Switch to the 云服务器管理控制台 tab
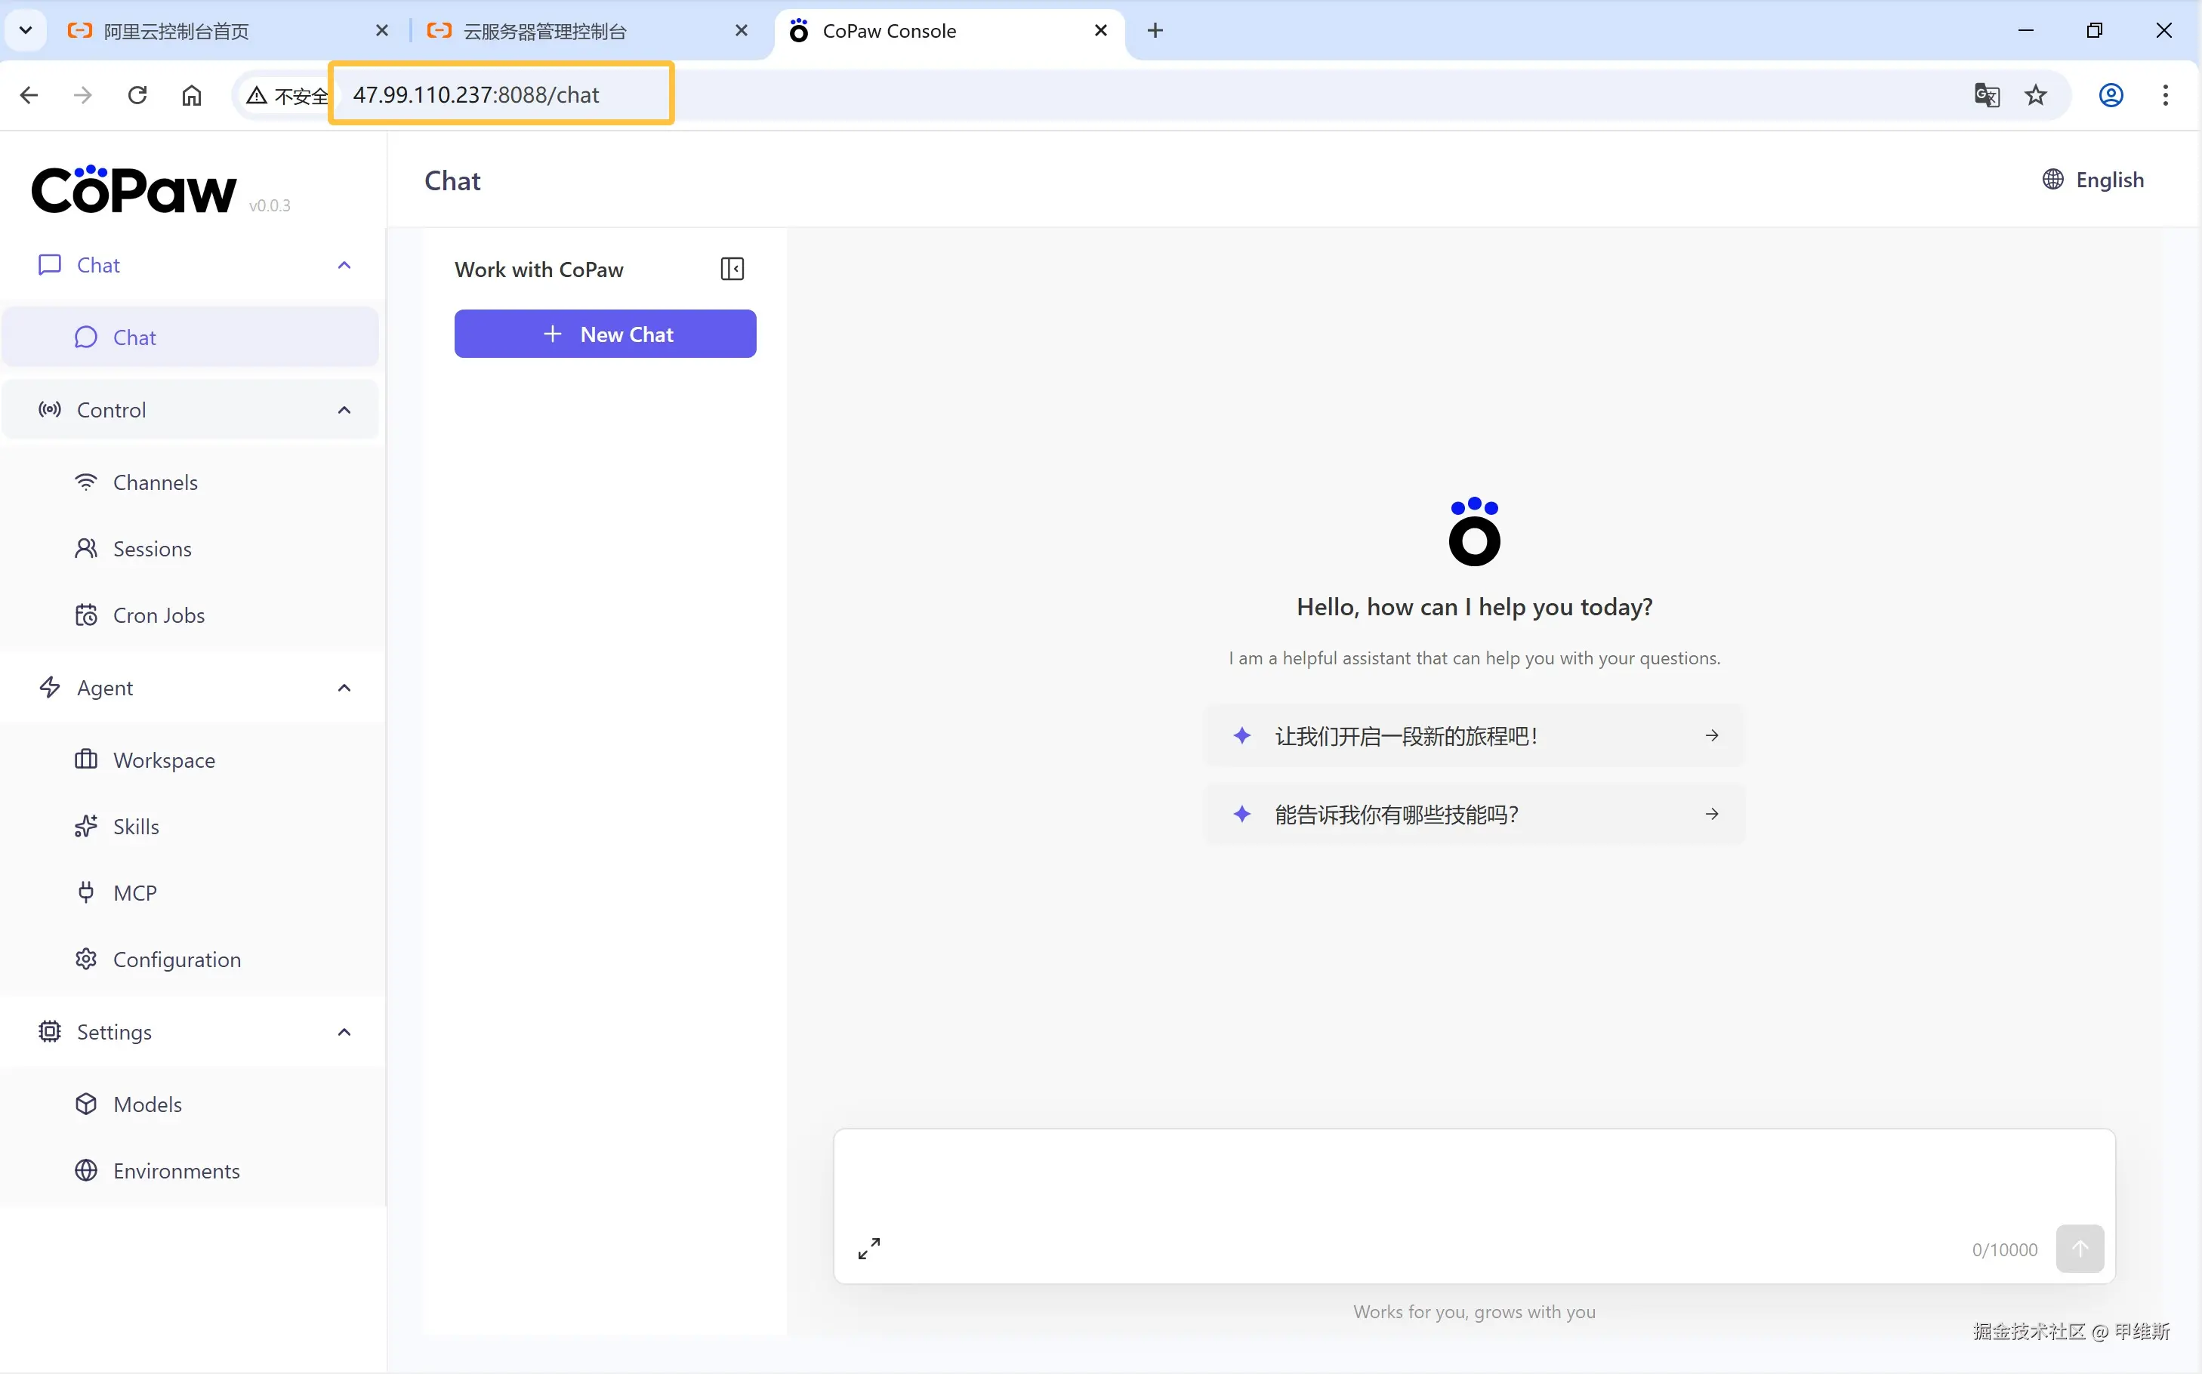This screenshot has width=2202, height=1374. tap(545, 31)
